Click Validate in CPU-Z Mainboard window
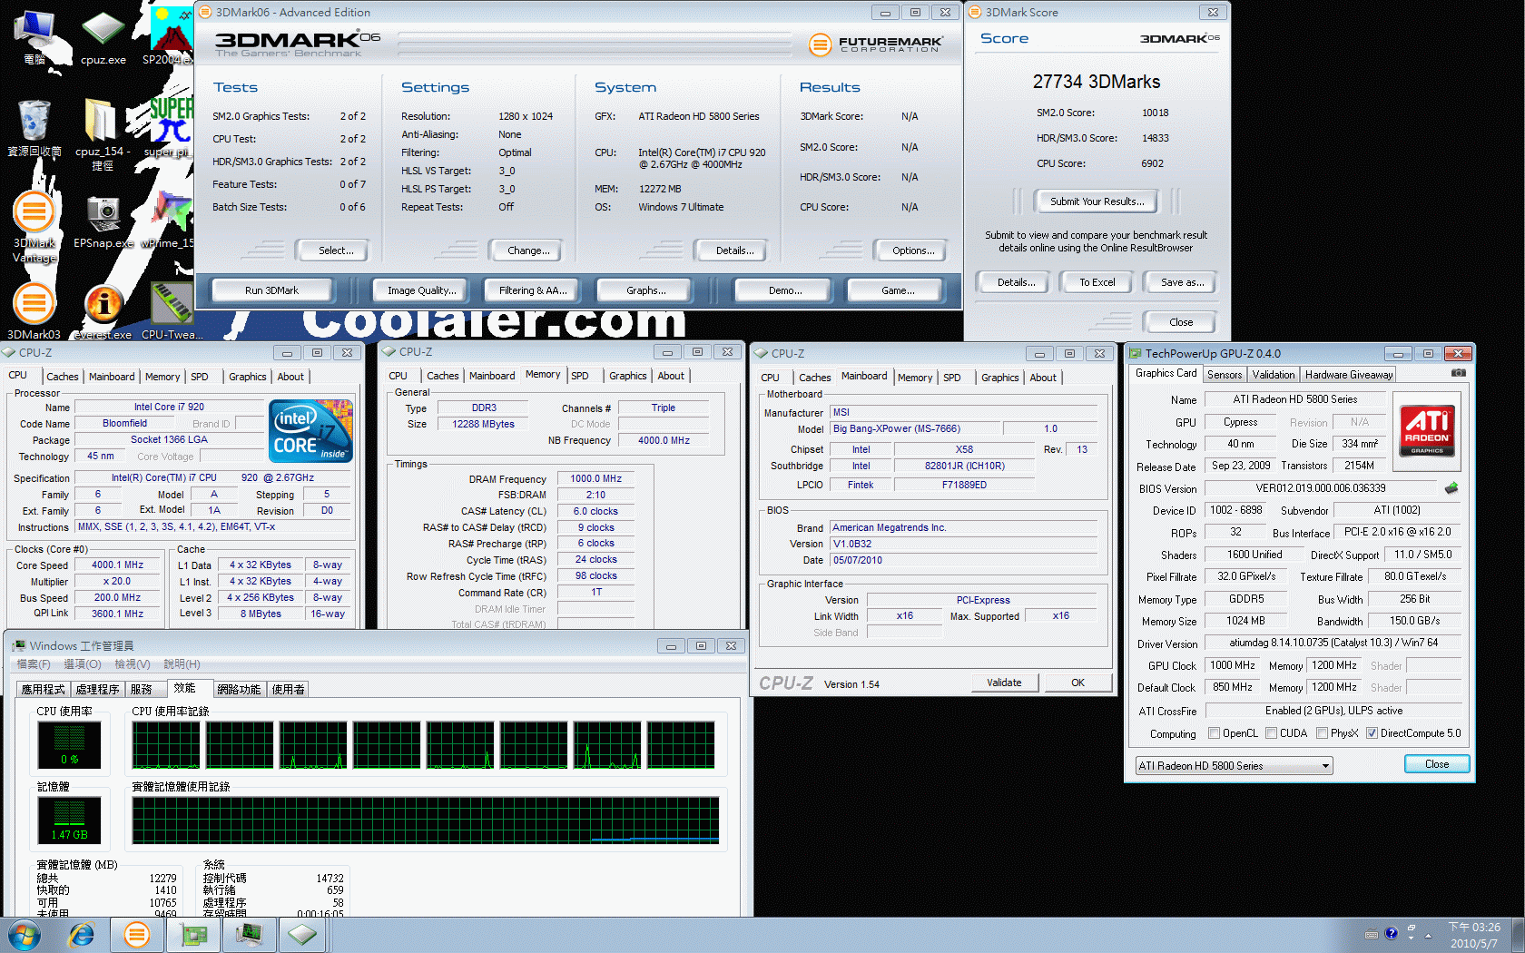1525x953 pixels. click(x=1004, y=683)
